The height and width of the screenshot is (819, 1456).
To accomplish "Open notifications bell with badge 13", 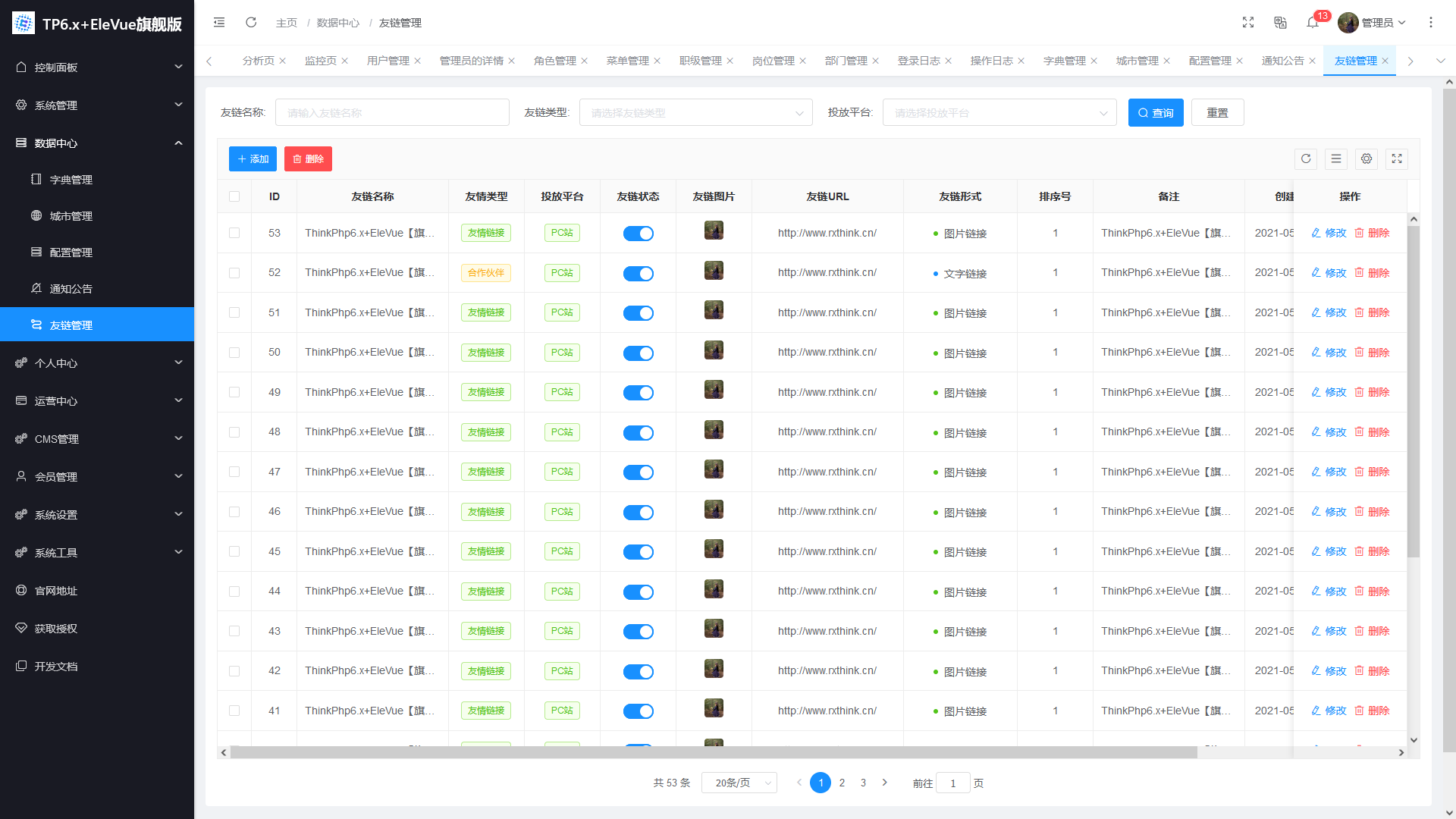I will (1313, 23).
